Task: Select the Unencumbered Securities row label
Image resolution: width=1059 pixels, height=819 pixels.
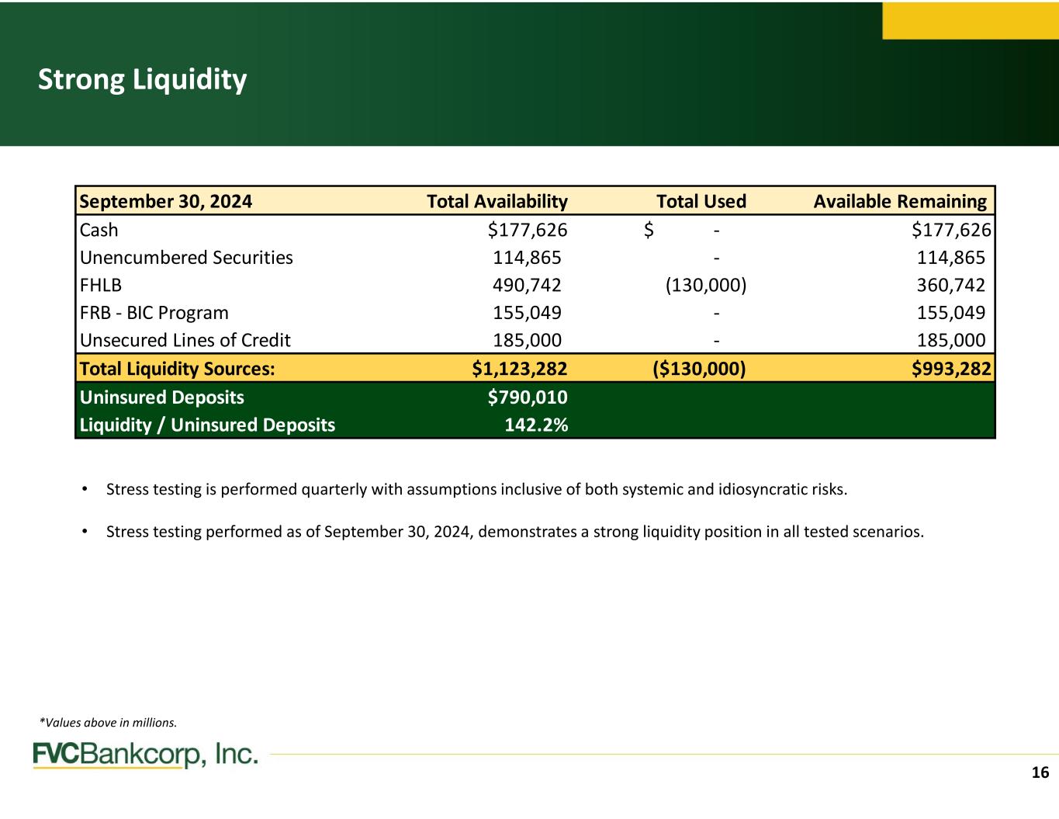Action: pos(186,258)
